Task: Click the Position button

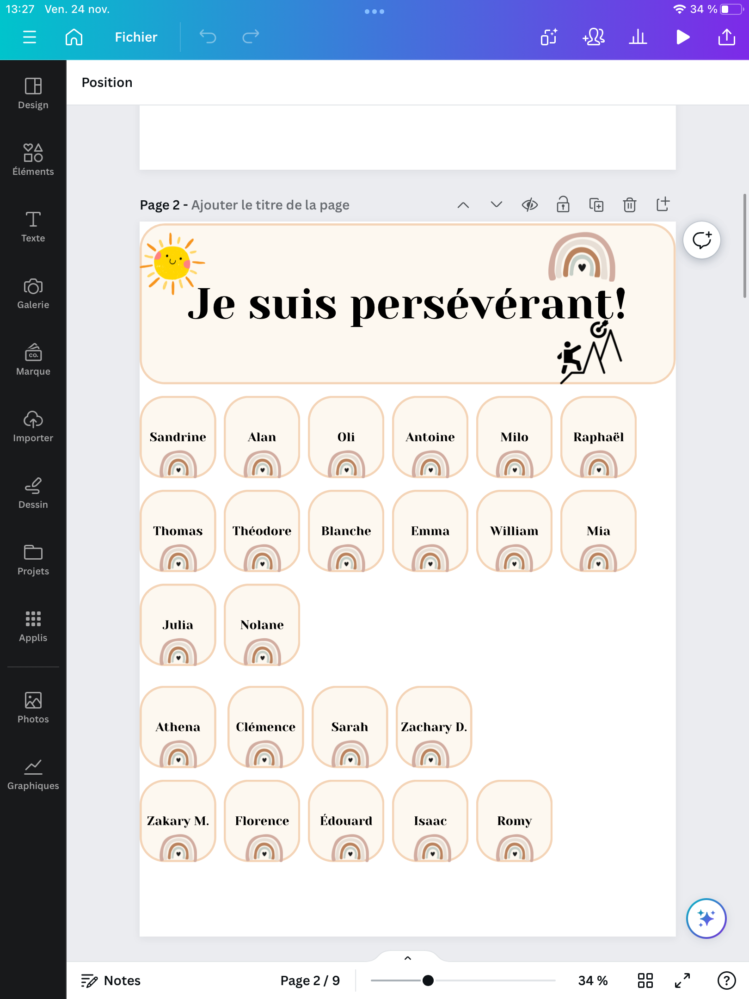Action: [x=107, y=82]
